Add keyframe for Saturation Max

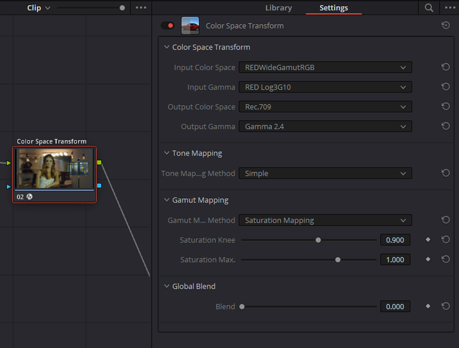pyautogui.click(x=428, y=259)
